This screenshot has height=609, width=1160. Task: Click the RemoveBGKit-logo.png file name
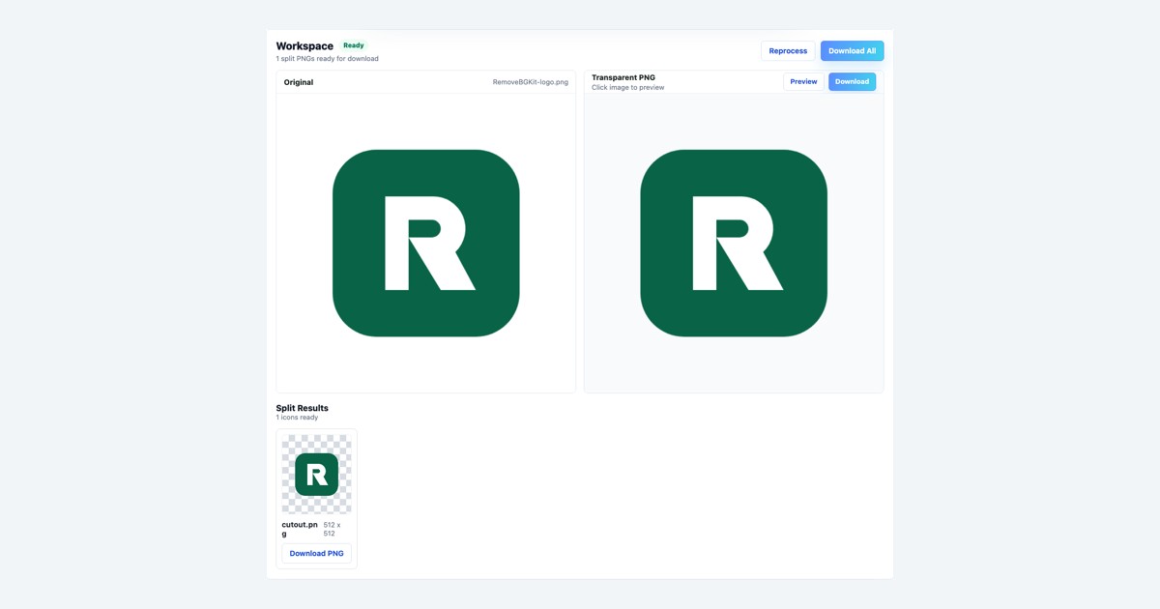pyautogui.click(x=531, y=82)
